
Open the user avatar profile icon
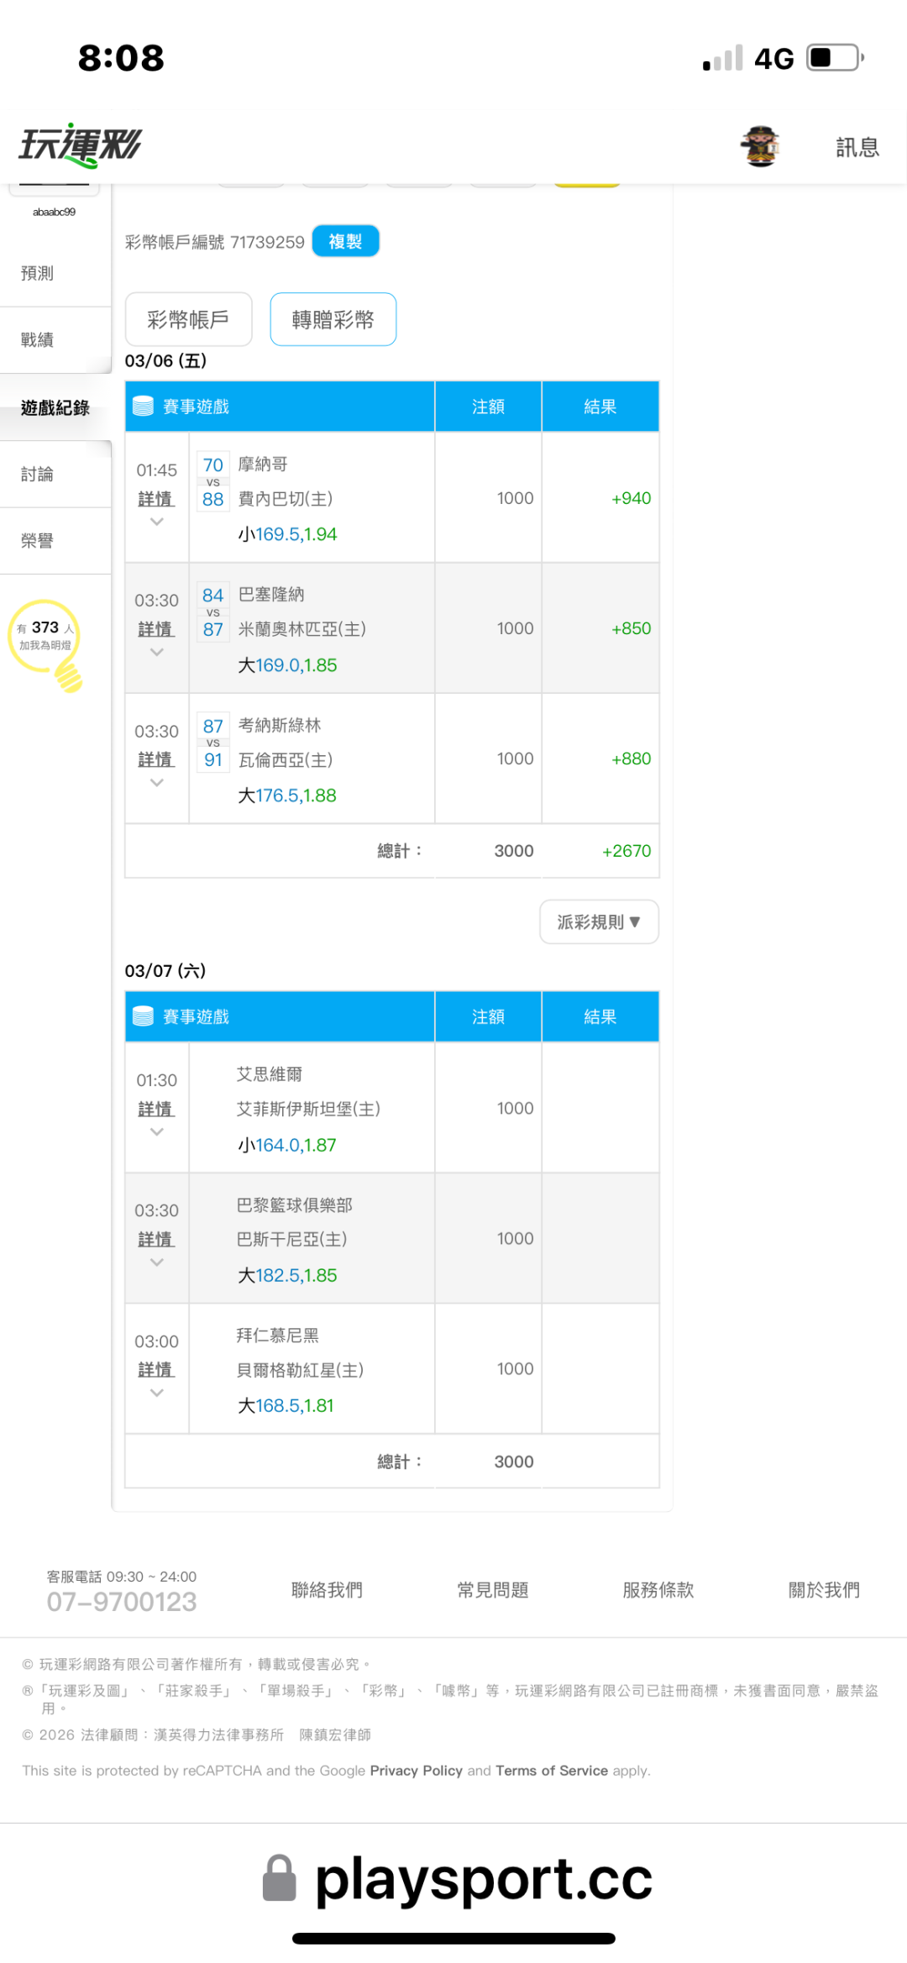(x=760, y=147)
